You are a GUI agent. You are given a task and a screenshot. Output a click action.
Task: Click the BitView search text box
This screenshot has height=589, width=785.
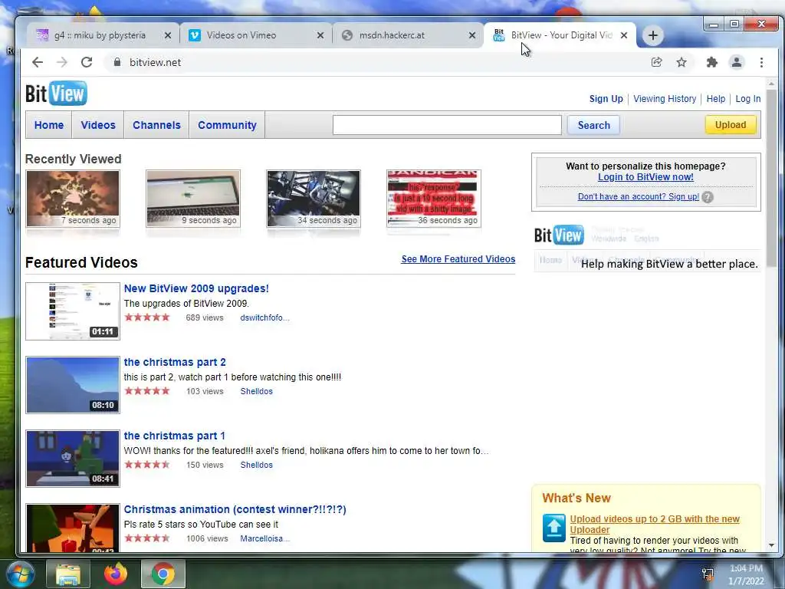[447, 125]
